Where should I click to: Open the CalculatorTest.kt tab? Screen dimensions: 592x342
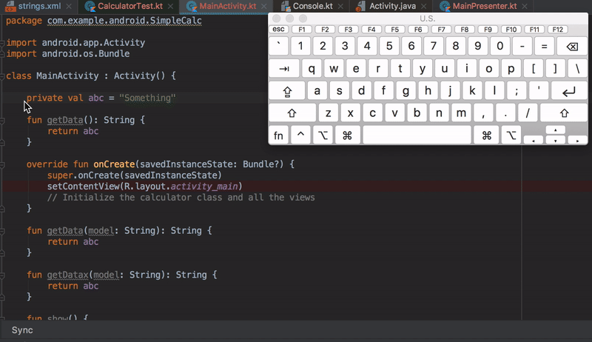click(130, 6)
